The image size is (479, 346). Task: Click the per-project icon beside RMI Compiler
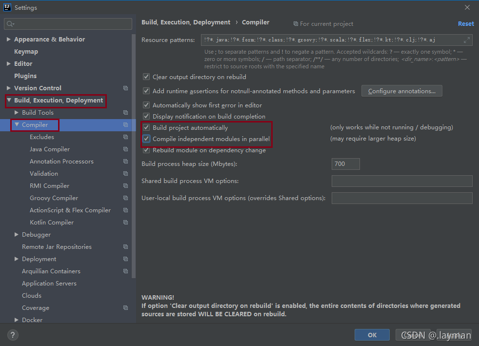coord(125,186)
